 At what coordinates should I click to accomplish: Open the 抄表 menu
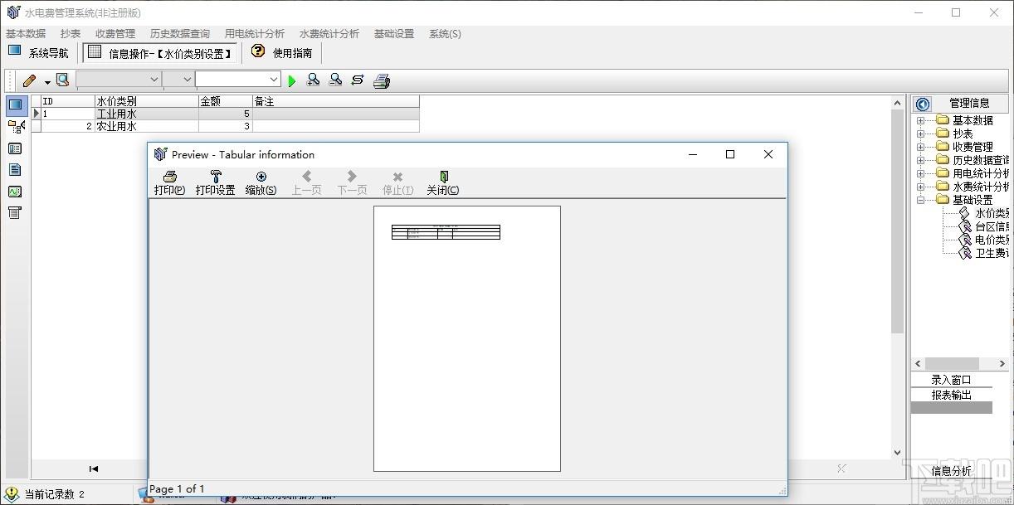[x=71, y=34]
